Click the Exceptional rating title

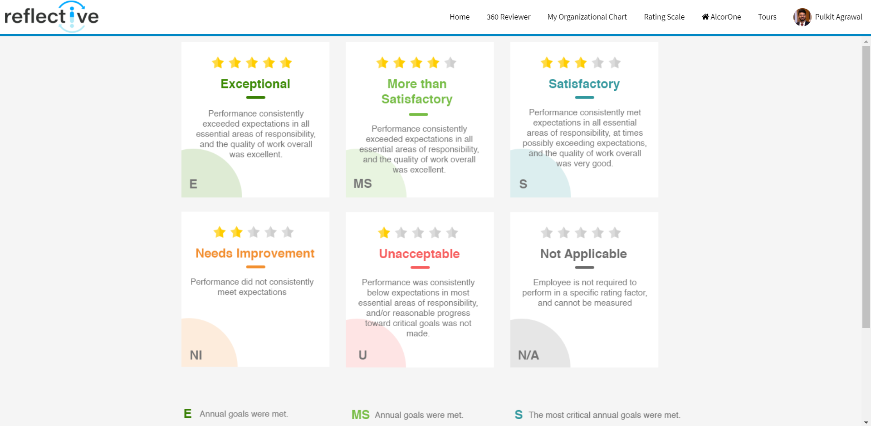(255, 84)
